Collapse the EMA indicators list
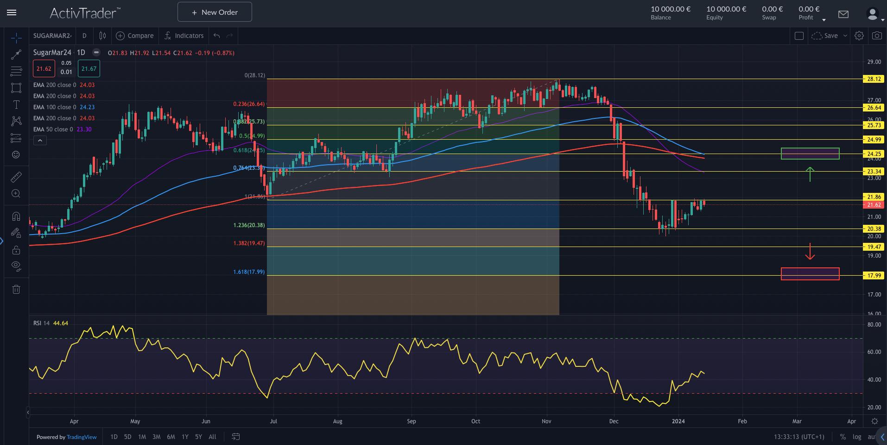This screenshot has width=887, height=445. pos(40,140)
